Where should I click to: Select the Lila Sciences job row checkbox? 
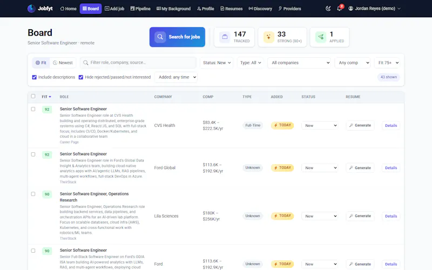point(33,194)
